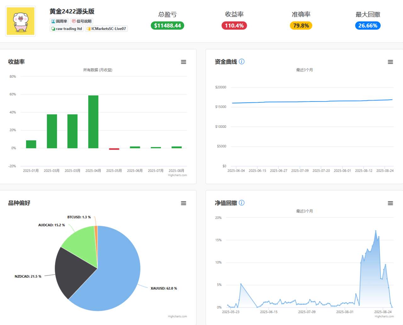Image resolution: width=403 pixels, height=325 pixels.
Task: Click the 最近3个月 subtitle in 净值回撤
Action: (x=304, y=211)
